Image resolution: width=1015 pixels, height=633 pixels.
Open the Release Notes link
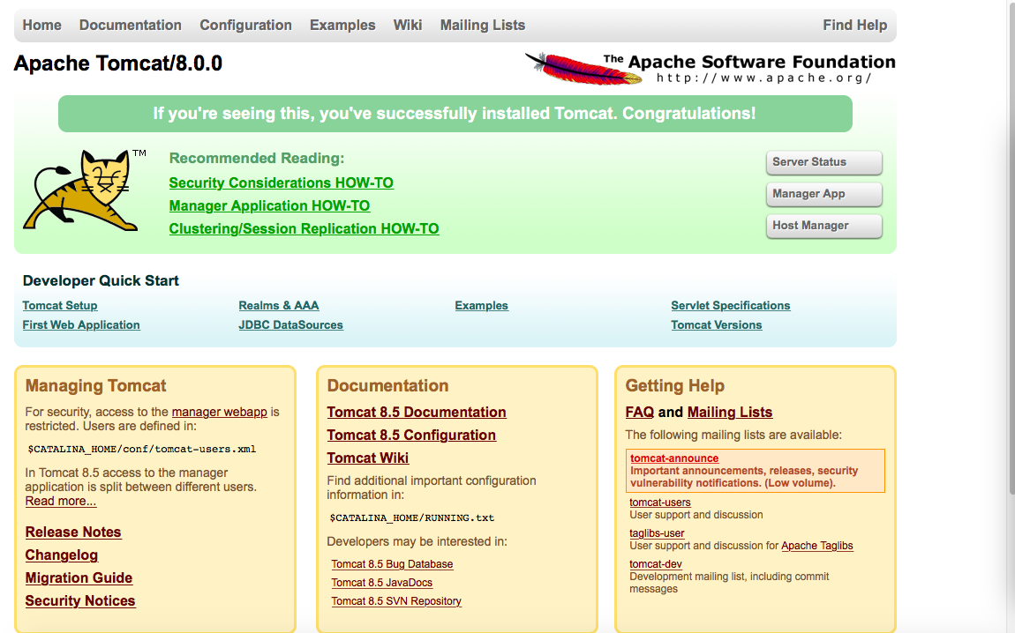click(73, 532)
